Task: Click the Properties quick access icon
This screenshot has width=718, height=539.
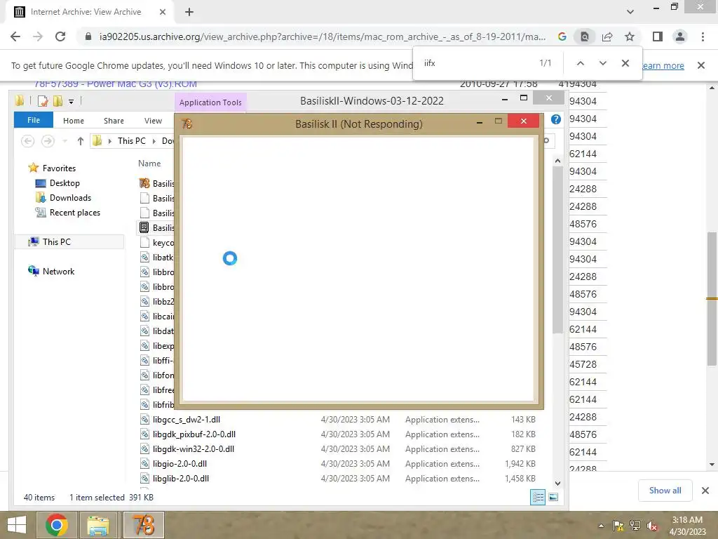Action: point(43,101)
